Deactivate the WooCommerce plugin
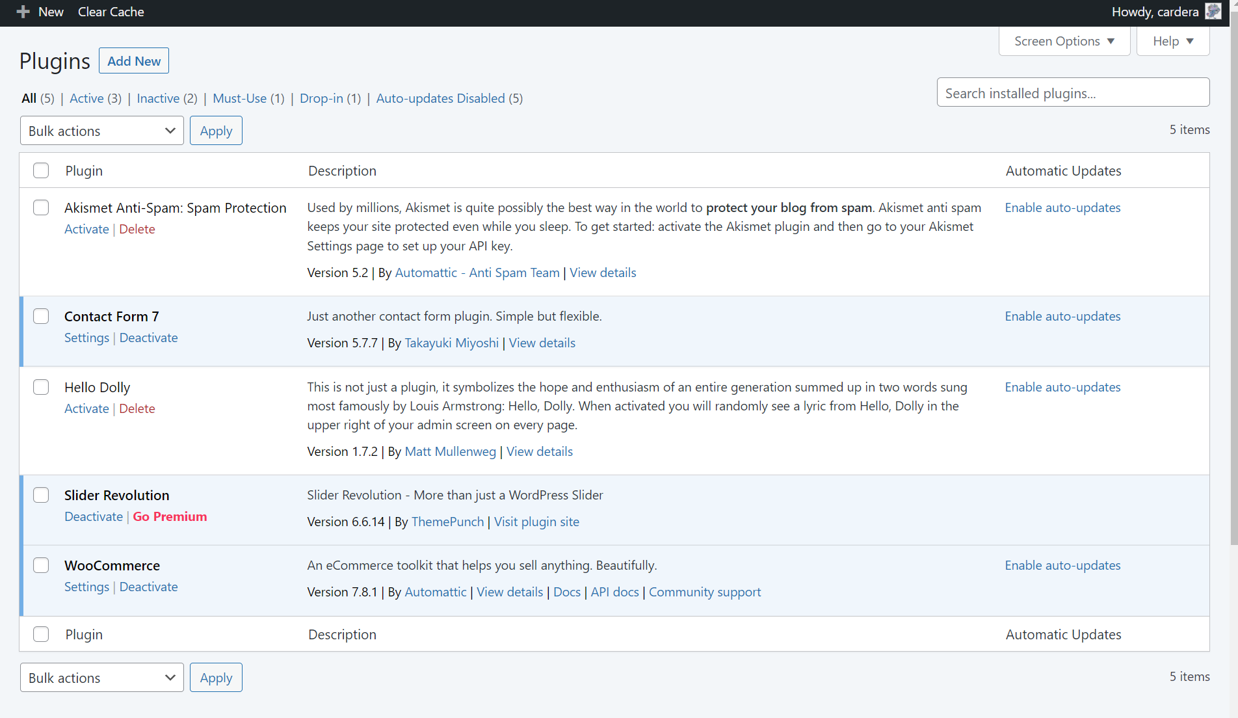Viewport: 1238px width, 718px height. click(x=148, y=587)
